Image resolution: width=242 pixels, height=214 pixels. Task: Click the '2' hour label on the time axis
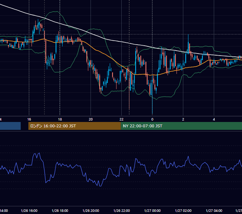pyautogui.click(x=183, y=119)
